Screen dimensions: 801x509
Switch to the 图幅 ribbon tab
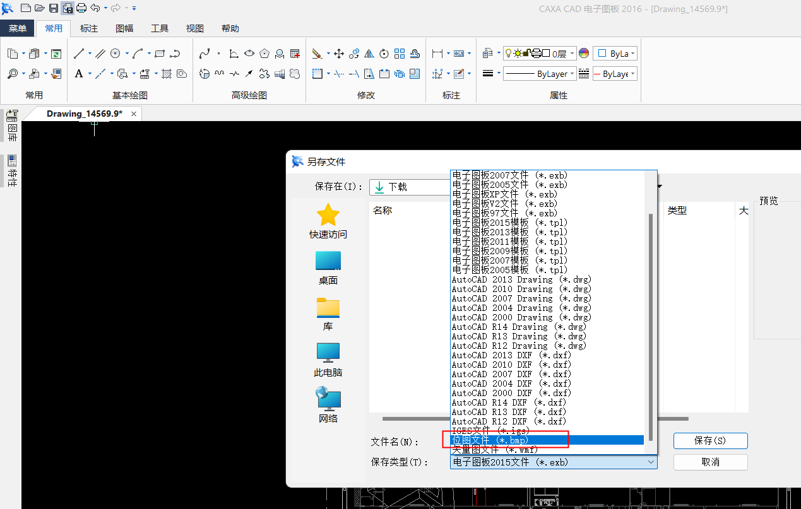[124, 28]
